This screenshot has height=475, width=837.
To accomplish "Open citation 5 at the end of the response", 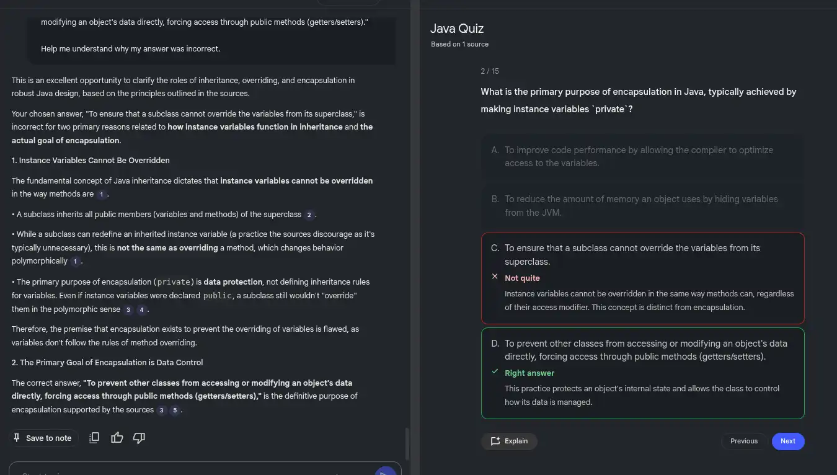I will (x=175, y=410).
